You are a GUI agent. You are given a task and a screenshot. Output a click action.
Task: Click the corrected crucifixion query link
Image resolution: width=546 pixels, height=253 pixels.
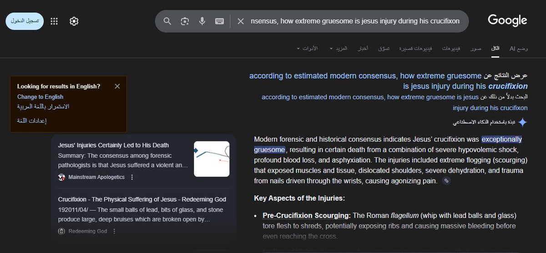click(389, 81)
